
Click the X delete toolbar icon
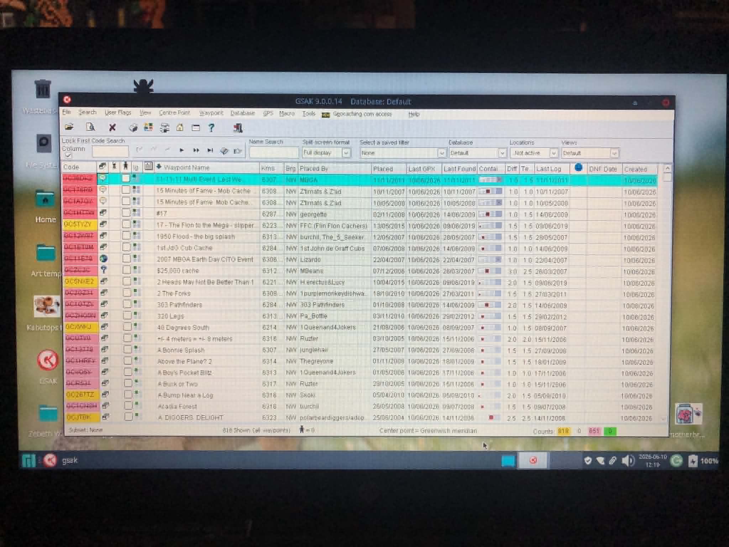tap(112, 127)
